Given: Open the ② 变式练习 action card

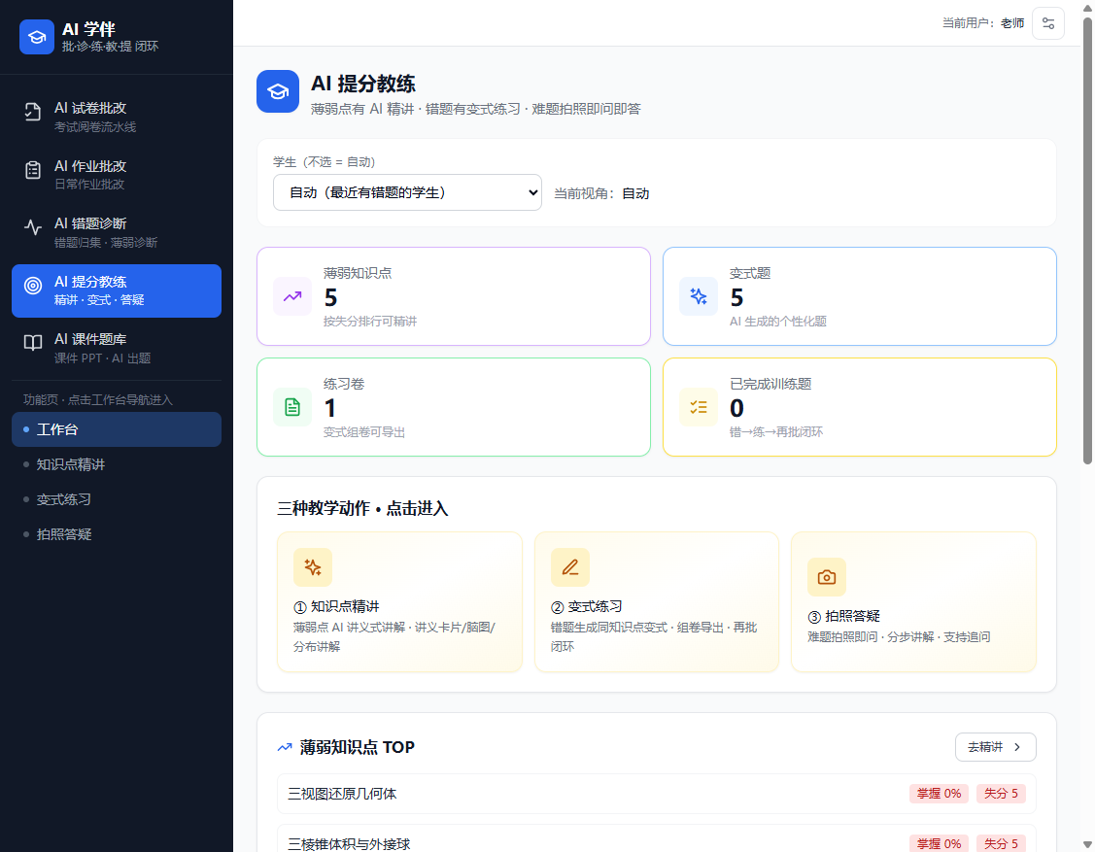Looking at the screenshot, I should tap(657, 602).
